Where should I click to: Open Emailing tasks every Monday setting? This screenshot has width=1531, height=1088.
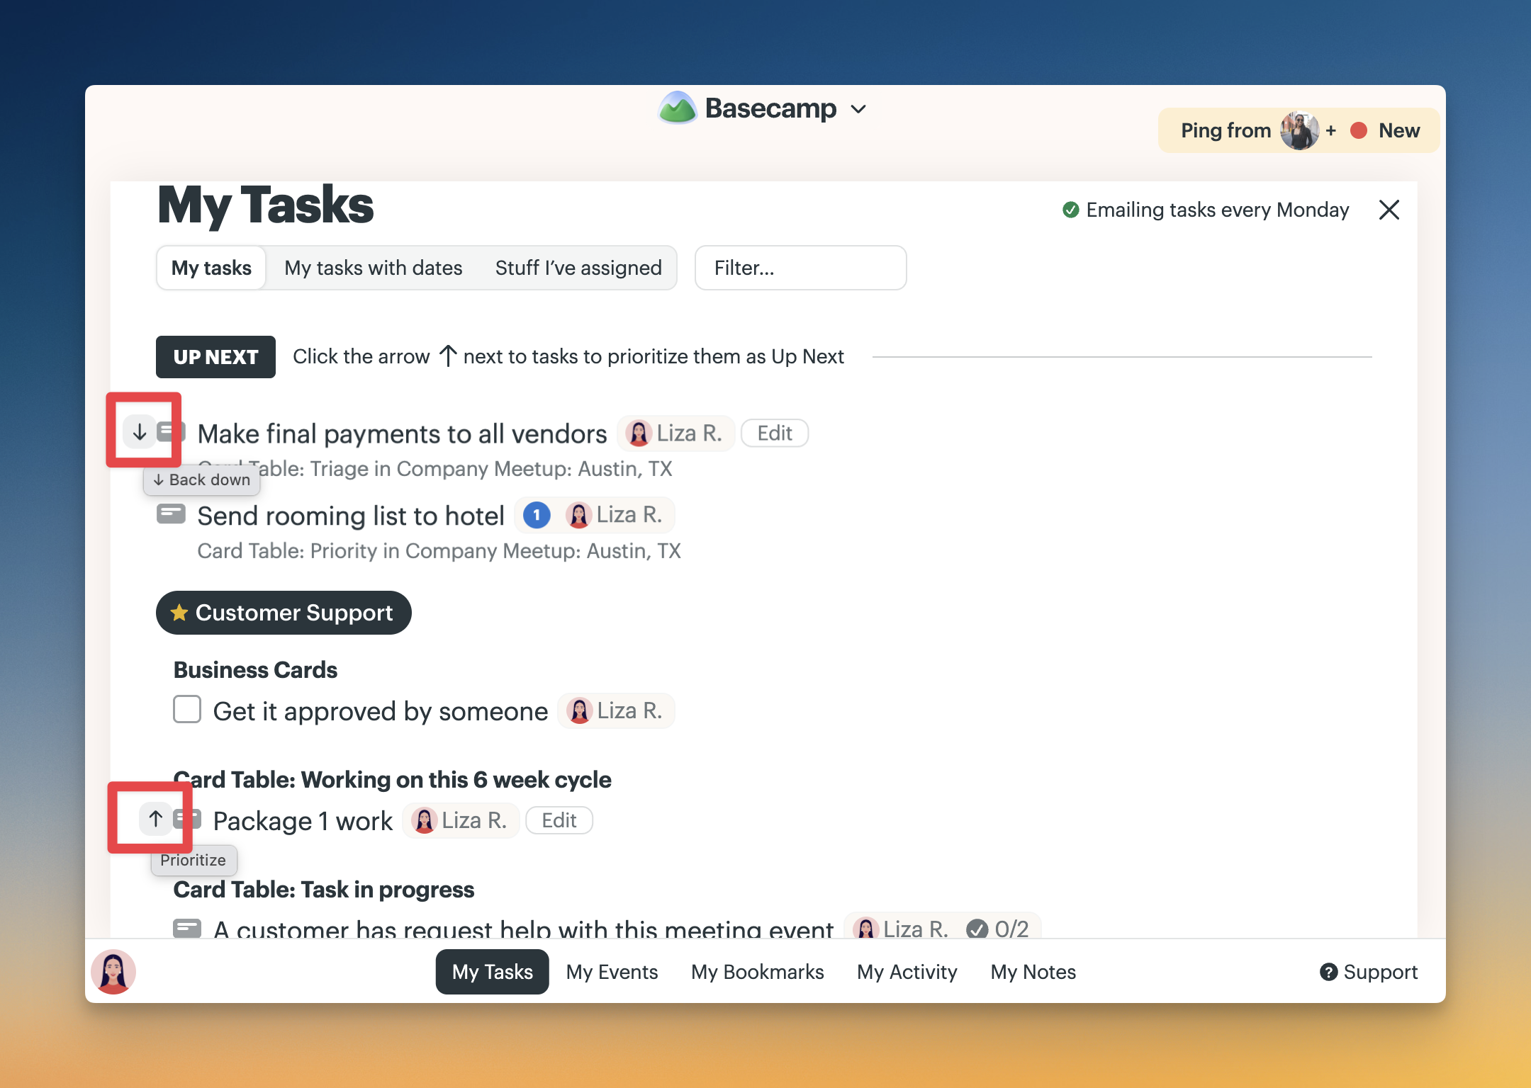pyautogui.click(x=1217, y=210)
